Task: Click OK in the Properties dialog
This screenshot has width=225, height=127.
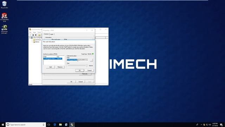Action: pyautogui.click(x=71, y=81)
